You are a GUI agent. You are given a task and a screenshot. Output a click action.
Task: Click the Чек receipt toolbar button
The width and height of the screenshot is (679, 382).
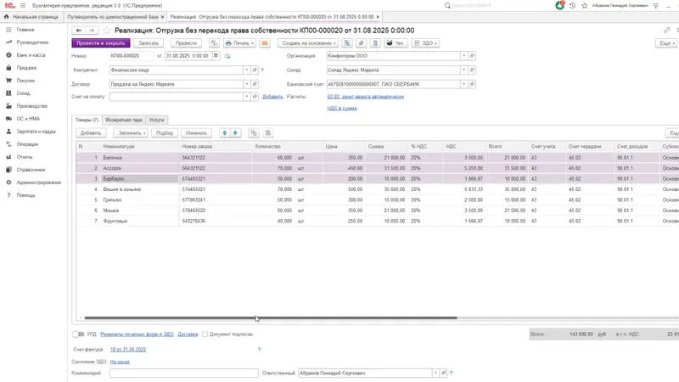(396, 42)
